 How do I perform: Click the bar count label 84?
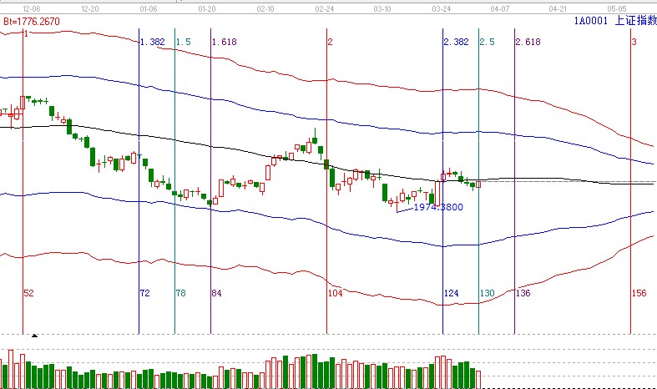click(x=217, y=293)
